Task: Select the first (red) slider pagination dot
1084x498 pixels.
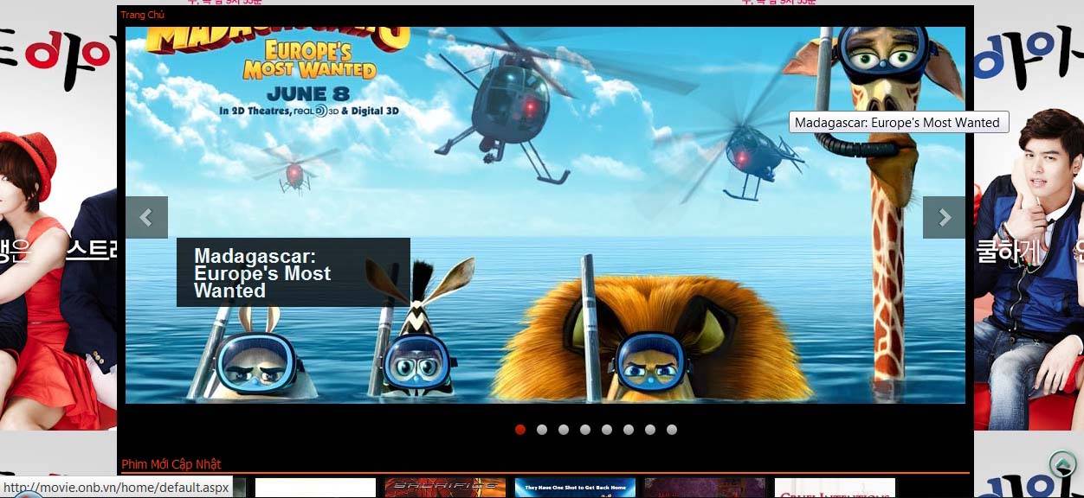Action: (520, 430)
